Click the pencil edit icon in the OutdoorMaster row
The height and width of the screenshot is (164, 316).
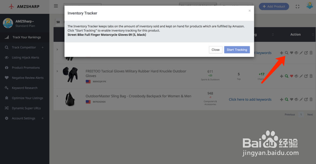pos(301,99)
